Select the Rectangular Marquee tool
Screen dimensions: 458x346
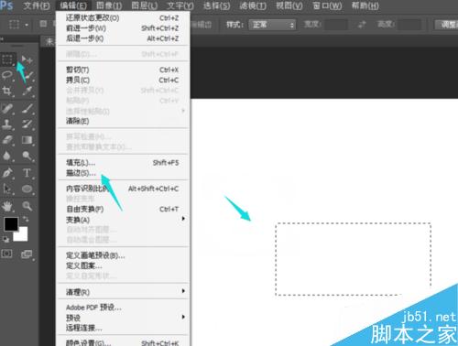(7, 59)
